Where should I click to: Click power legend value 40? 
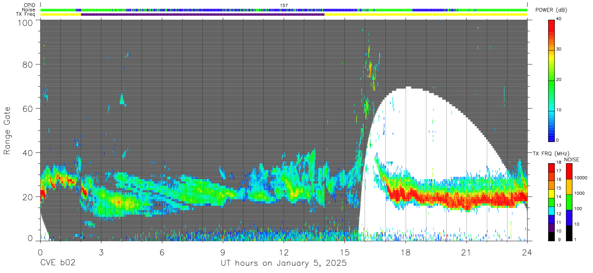click(x=559, y=18)
